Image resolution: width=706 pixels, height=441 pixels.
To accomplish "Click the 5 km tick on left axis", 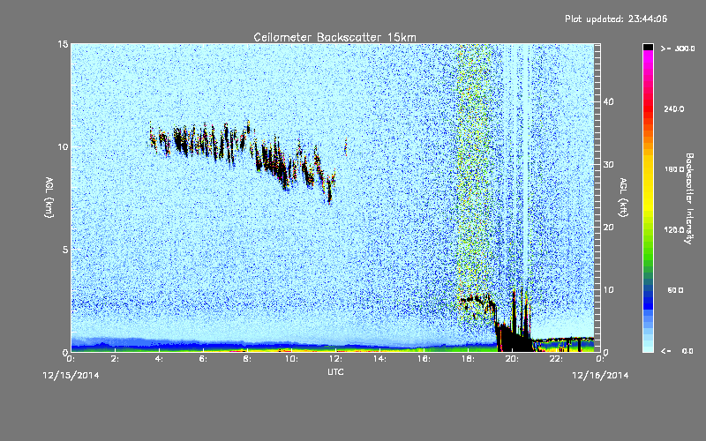I will 65,250.
